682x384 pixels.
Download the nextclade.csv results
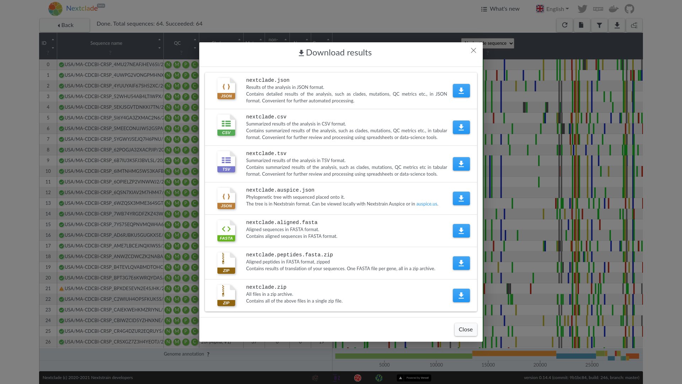pyautogui.click(x=461, y=127)
